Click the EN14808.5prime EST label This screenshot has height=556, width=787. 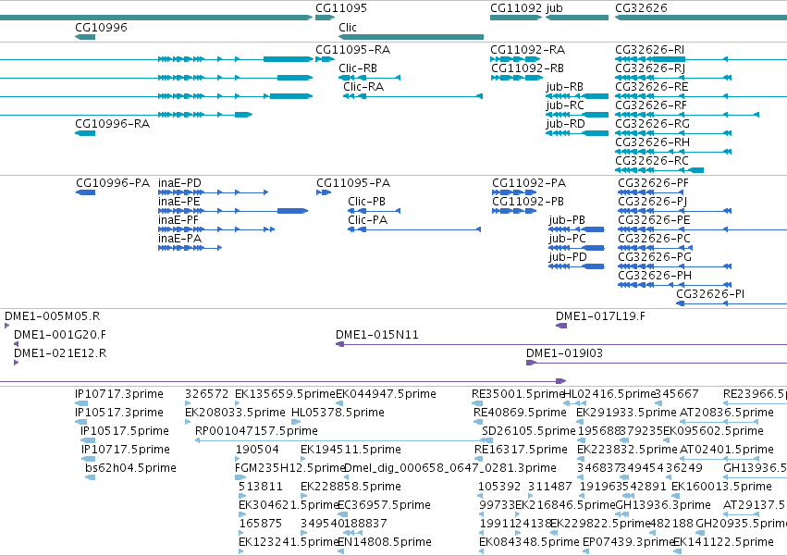coord(384,543)
